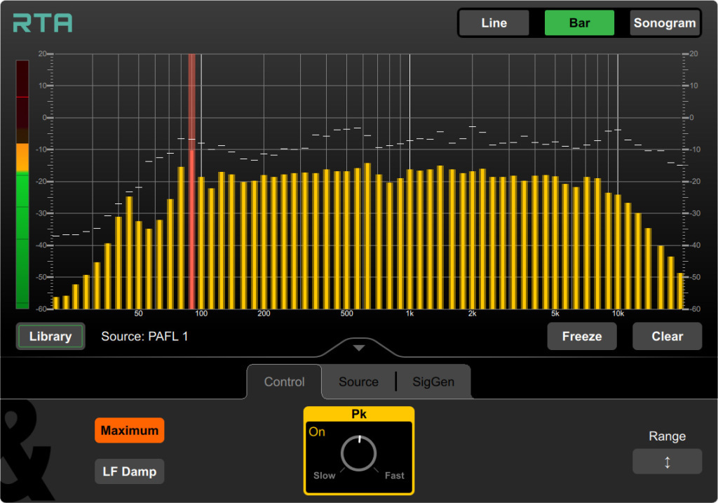Click the 10k frequency axis label
Screen dimensions: 718x503
618,314
